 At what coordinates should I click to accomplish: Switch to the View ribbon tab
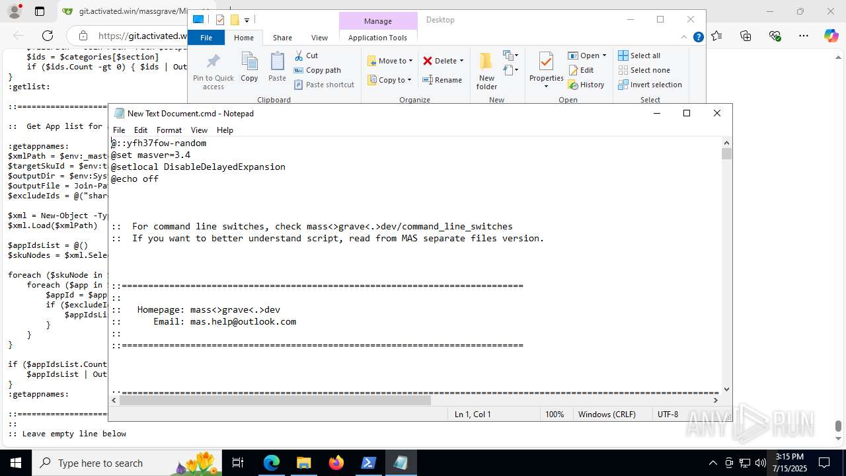point(319,38)
